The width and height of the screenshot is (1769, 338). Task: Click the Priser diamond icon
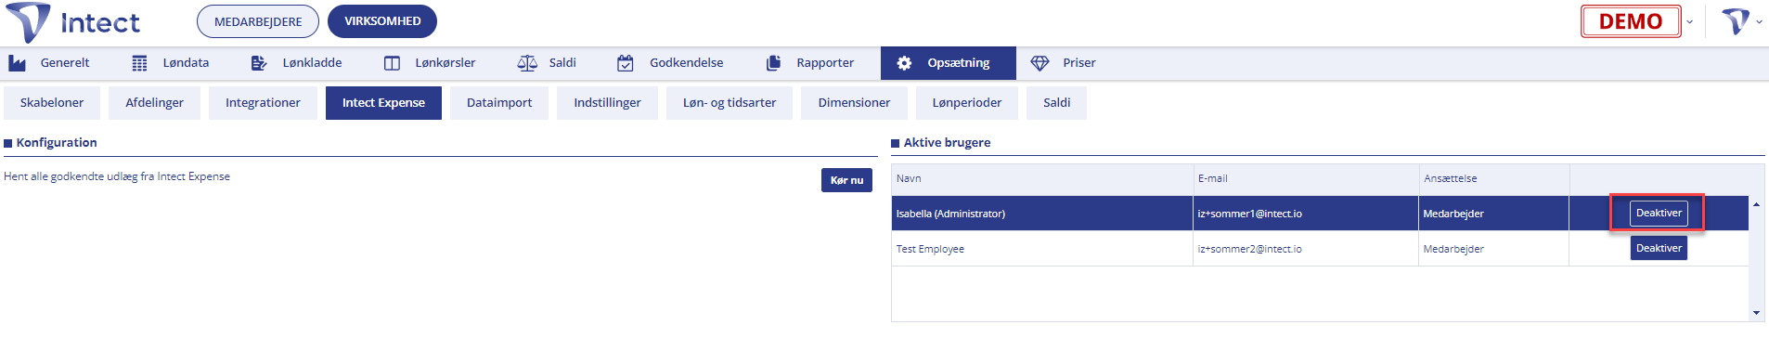point(1039,63)
